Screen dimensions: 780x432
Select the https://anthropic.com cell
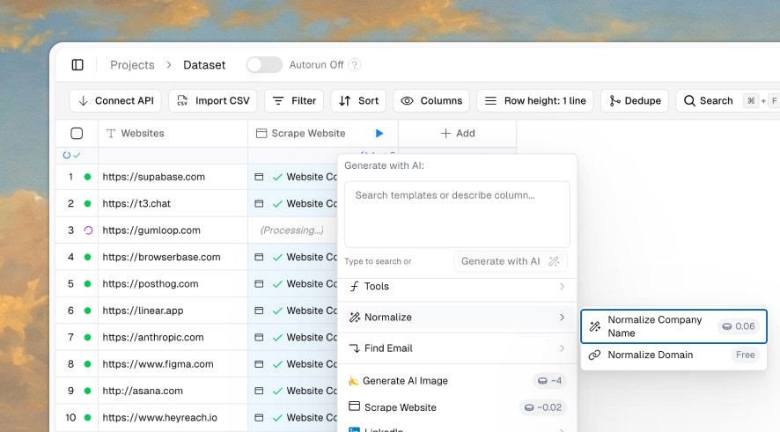click(173, 338)
